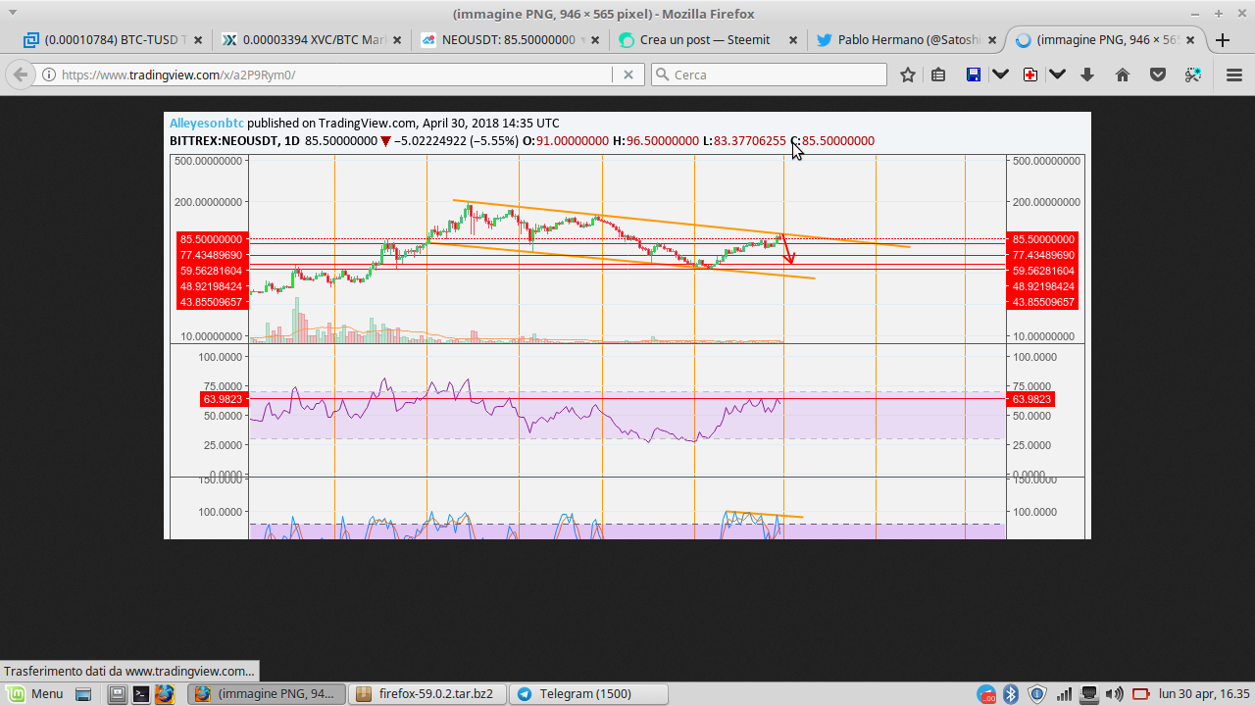Click the blue tray icon with the red badge
The width and height of the screenshot is (1255, 706).
[986, 694]
